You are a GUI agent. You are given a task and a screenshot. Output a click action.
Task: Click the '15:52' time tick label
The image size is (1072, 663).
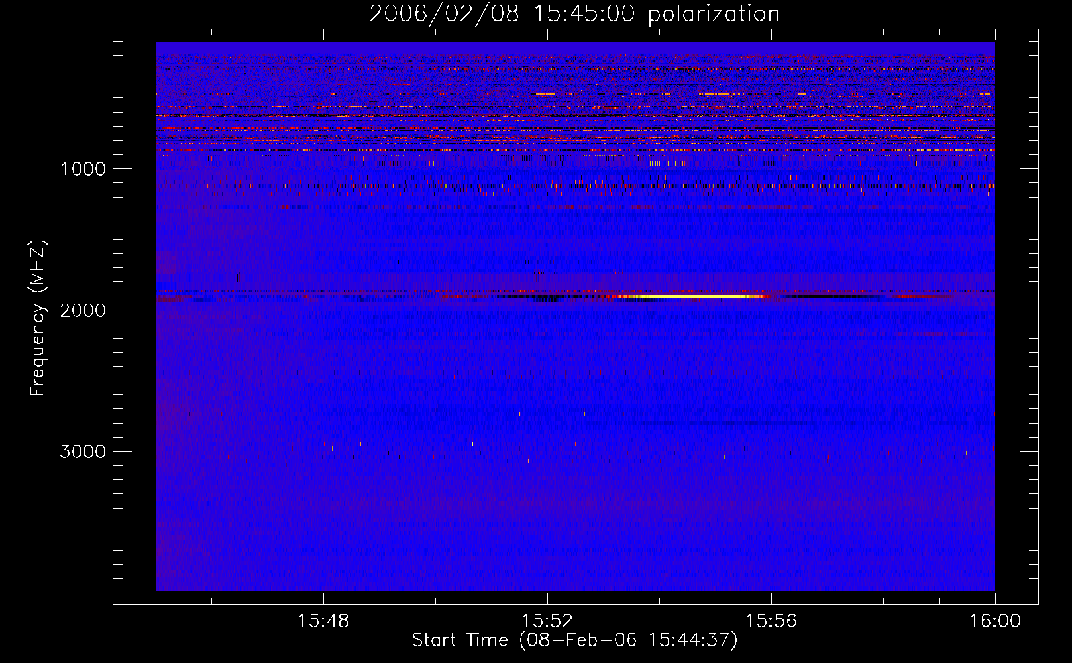coord(547,621)
